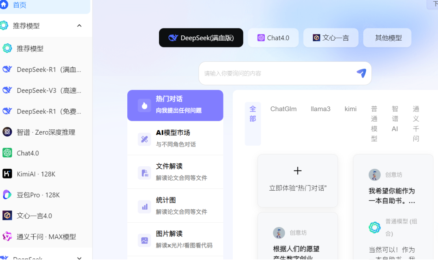Open the 我希望你能作为一本自助书 prompt card
The image size is (438, 260).
[x=393, y=207]
